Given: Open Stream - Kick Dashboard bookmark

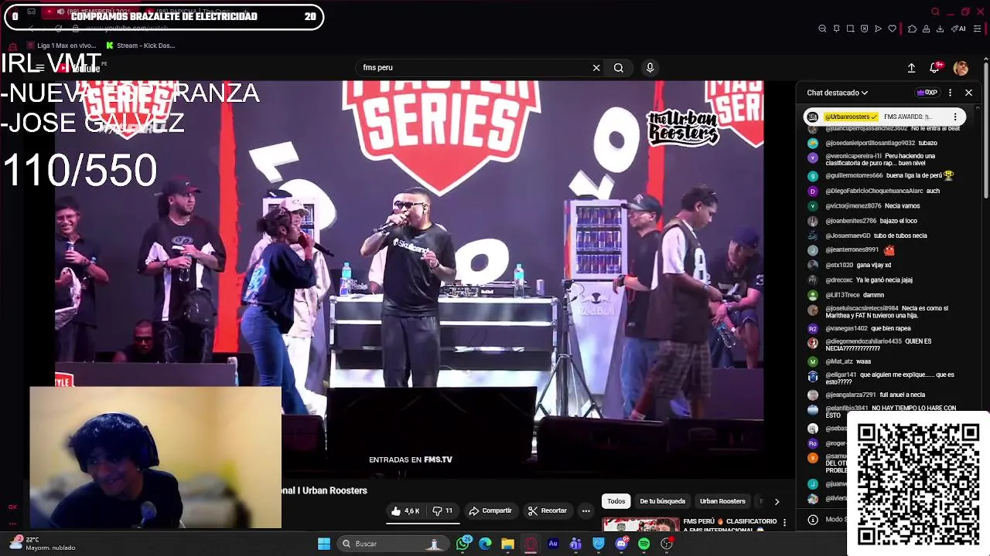Looking at the screenshot, I should click(x=140, y=46).
